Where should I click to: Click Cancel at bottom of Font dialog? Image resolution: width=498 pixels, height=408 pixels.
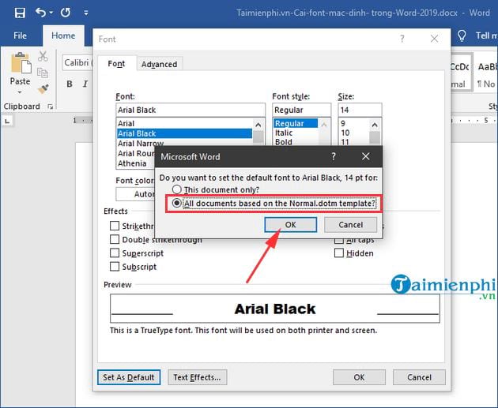pyautogui.click(x=419, y=377)
